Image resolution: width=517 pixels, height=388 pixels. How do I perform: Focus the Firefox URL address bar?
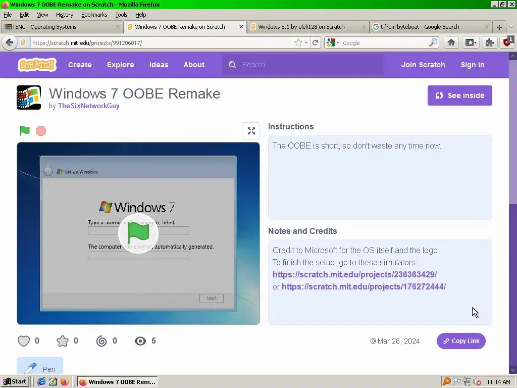tap(162, 42)
